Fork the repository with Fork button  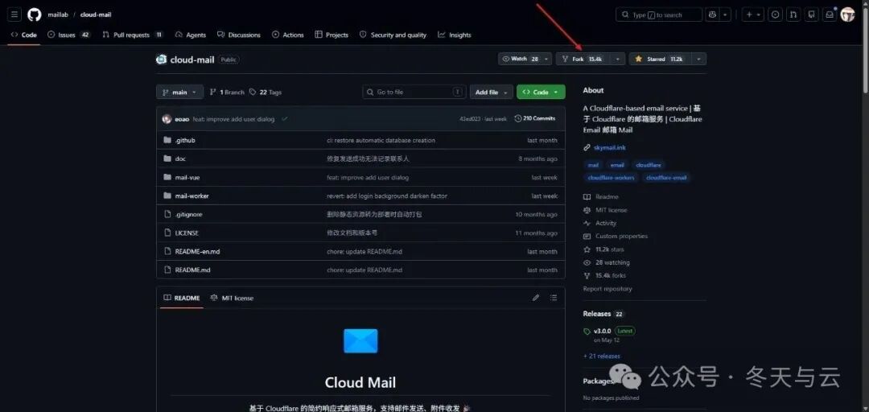point(584,59)
